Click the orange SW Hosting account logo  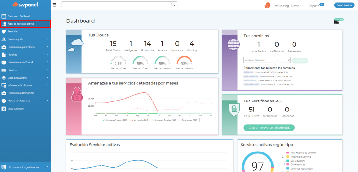point(267,5)
